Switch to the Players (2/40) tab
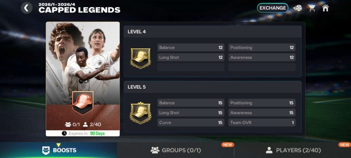The height and width of the screenshot is (158, 351). point(293,150)
